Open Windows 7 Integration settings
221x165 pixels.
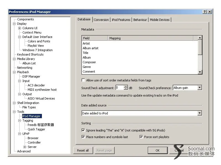point(38,50)
